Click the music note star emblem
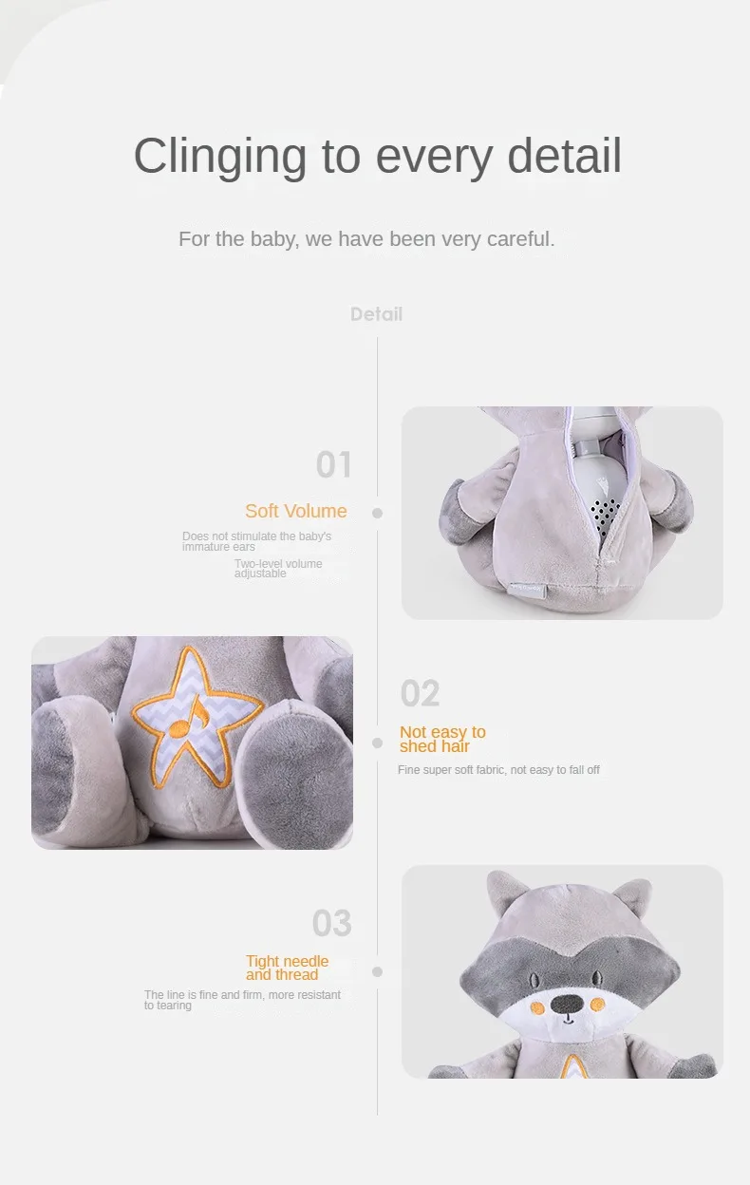The height and width of the screenshot is (1185, 750). [x=197, y=715]
